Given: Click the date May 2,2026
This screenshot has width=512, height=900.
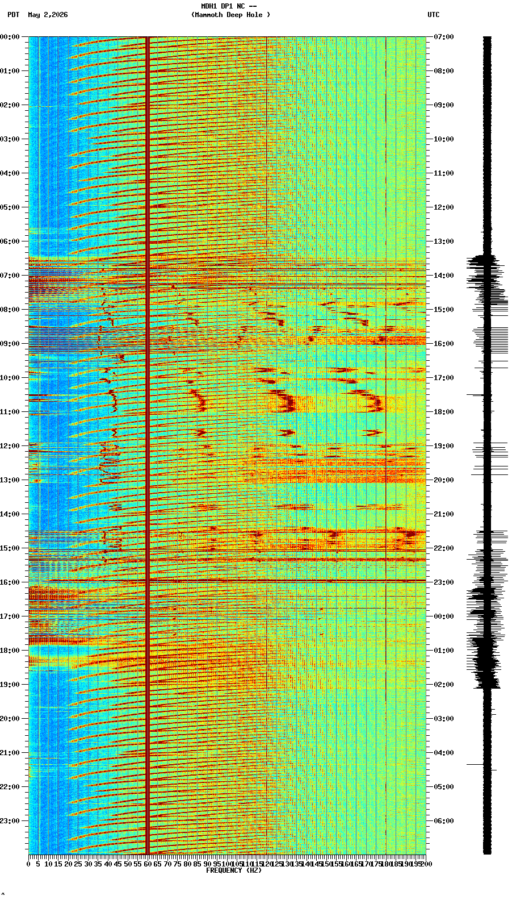Looking at the screenshot, I should click(x=48, y=15).
